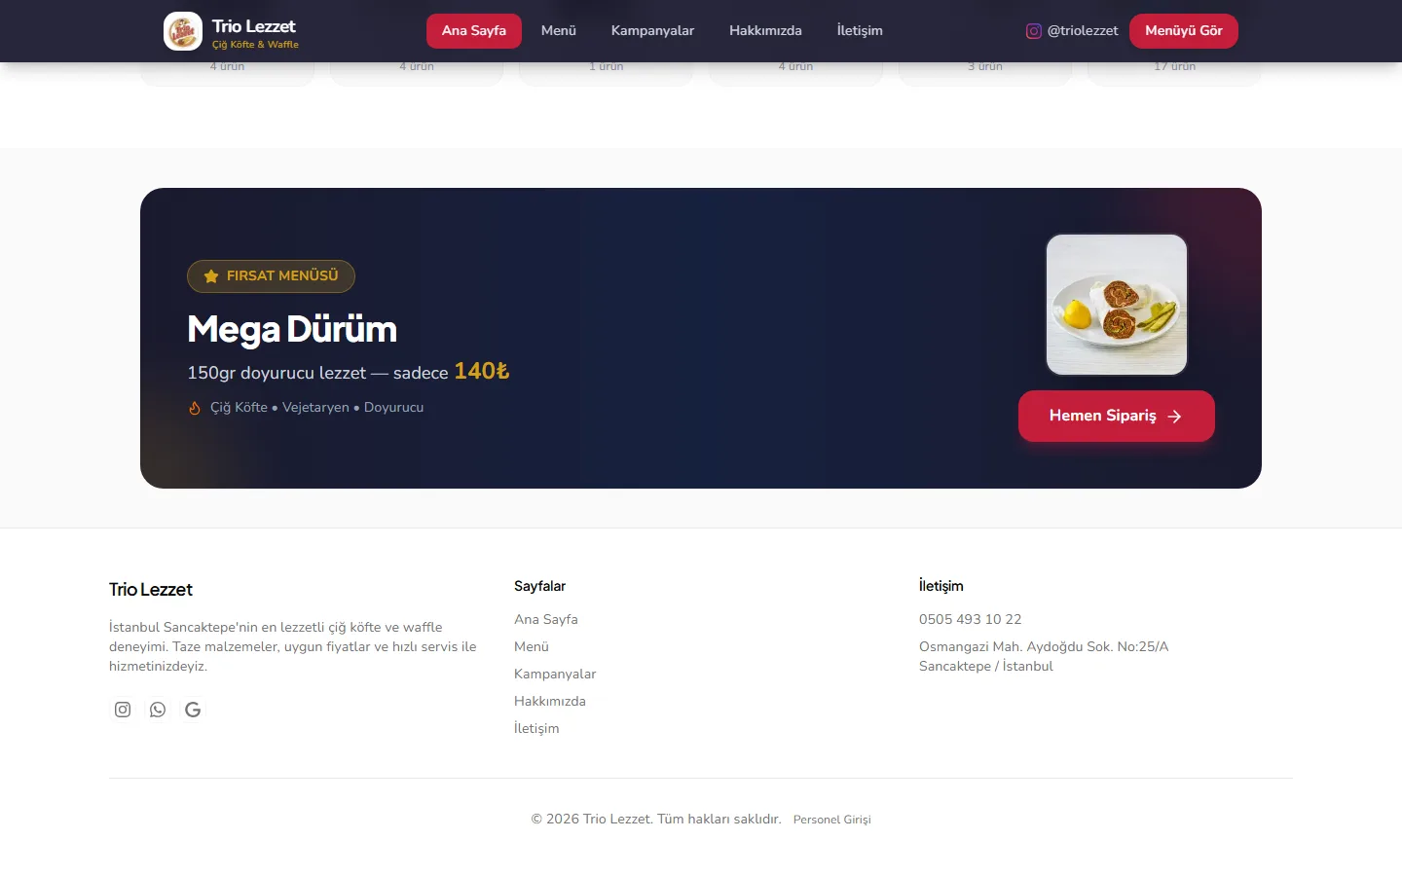Viewport: 1402px width, 876px height.
Task: Follow the footer Hakkımızda link
Action: [x=550, y=701]
